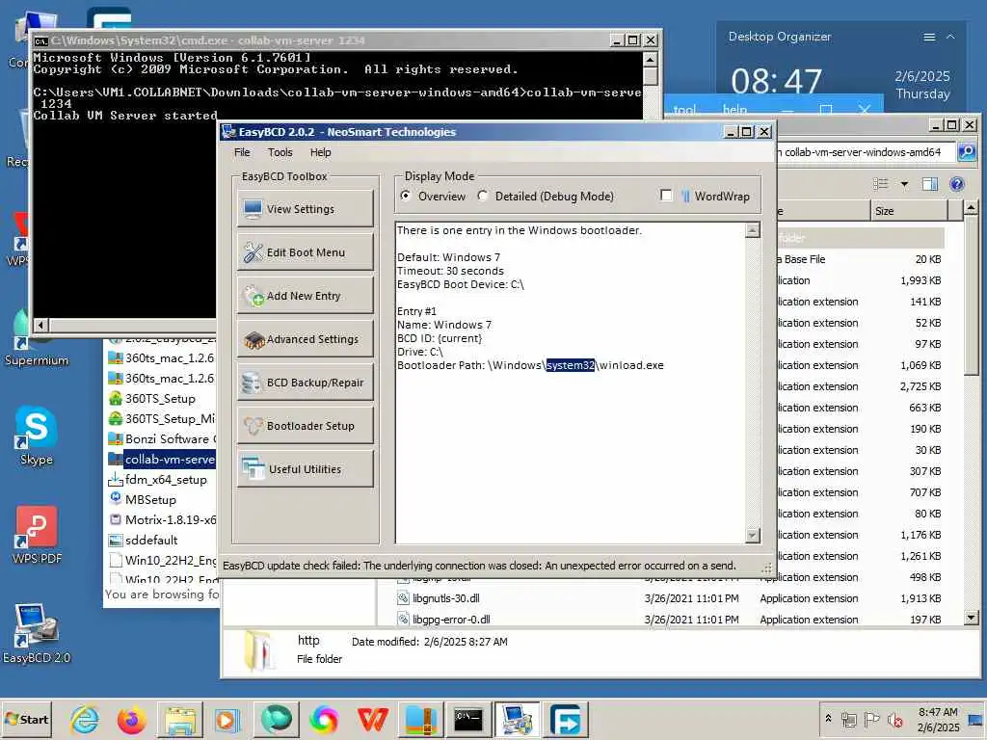Select libgpg-error-0.dll file in Explorer
The image size is (987, 740).
(451, 620)
